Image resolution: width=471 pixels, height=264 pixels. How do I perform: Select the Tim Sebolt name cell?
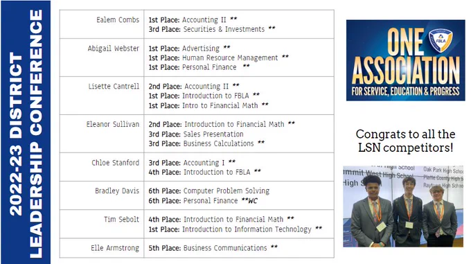tap(102, 225)
